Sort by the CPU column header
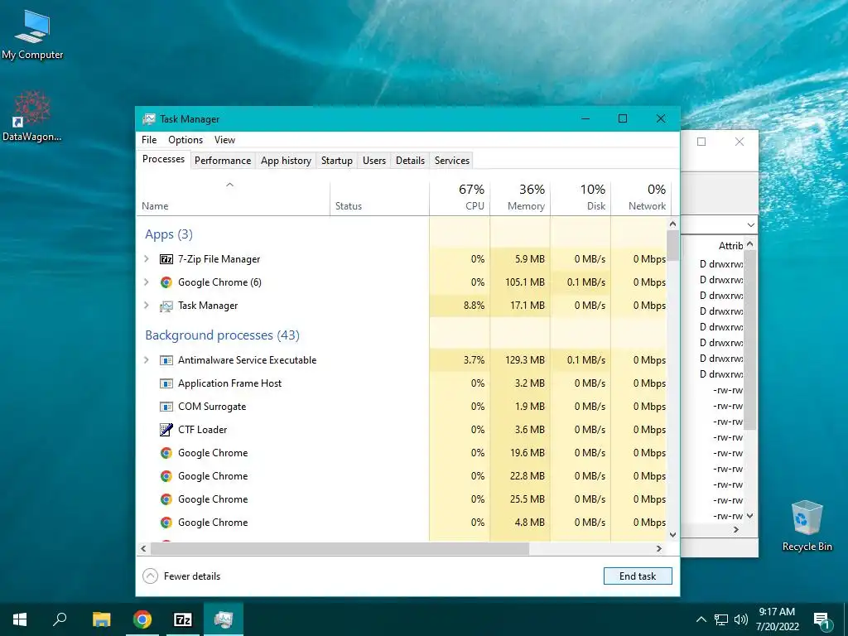The width and height of the screenshot is (848, 636). (x=460, y=199)
